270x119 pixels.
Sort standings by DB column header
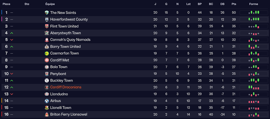point(222,4)
